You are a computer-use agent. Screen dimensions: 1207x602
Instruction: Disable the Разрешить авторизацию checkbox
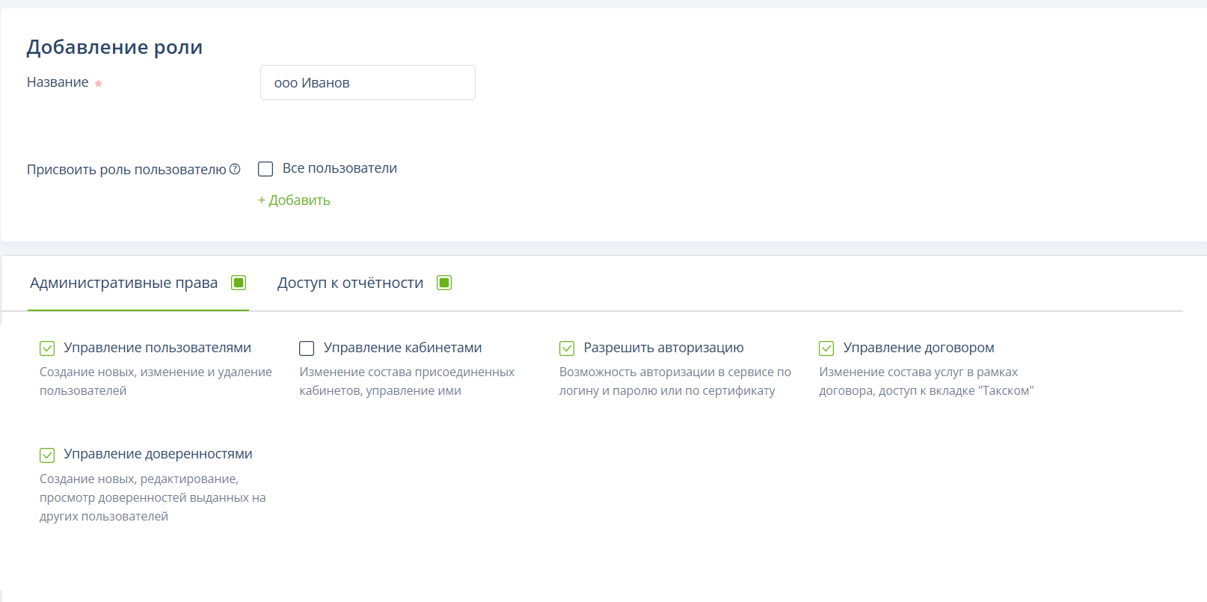coord(567,348)
